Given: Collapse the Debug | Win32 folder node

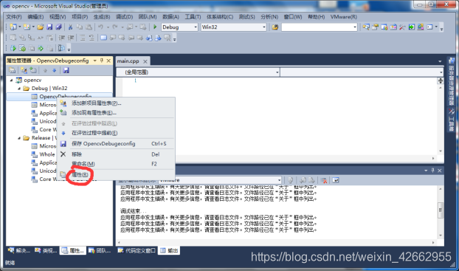Looking at the screenshot, I should pyautogui.click(x=19, y=88).
